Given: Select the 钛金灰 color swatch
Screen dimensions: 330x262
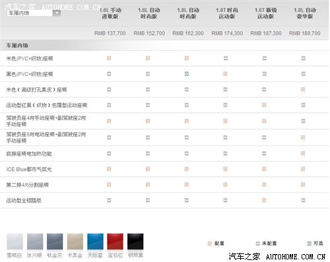Looking at the screenshot, I should point(55,242).
